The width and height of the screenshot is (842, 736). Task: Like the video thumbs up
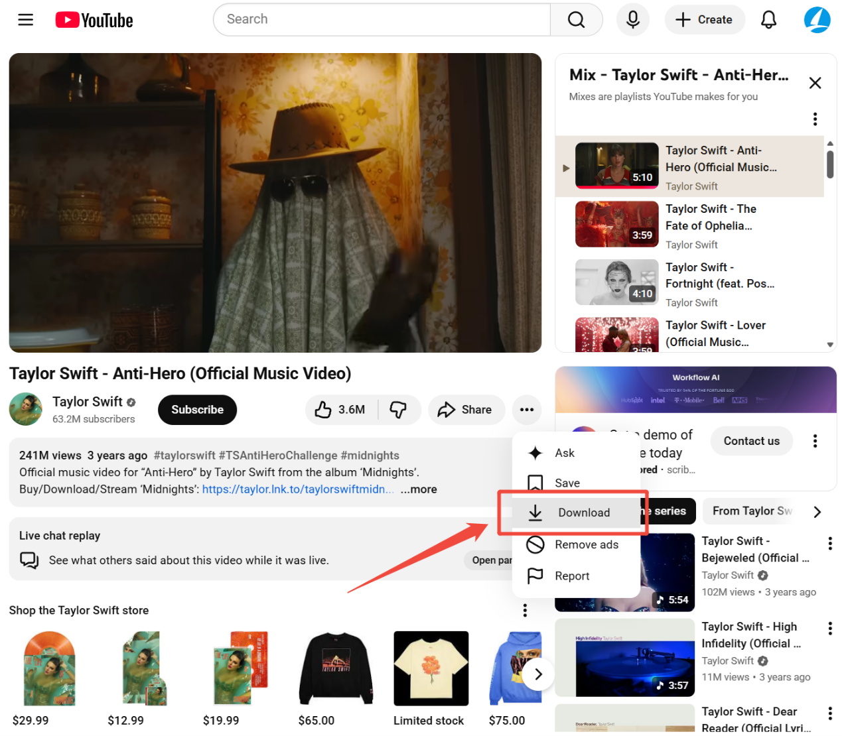[x=340, y=410]
